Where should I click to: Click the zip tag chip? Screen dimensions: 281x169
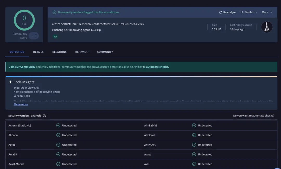tap(55, 37)
